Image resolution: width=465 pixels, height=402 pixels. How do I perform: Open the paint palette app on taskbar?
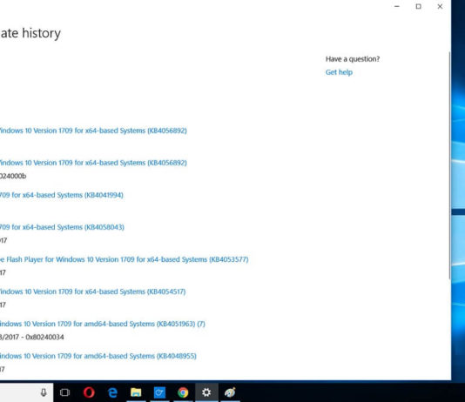pyautogui.click(x=230, y=392)
